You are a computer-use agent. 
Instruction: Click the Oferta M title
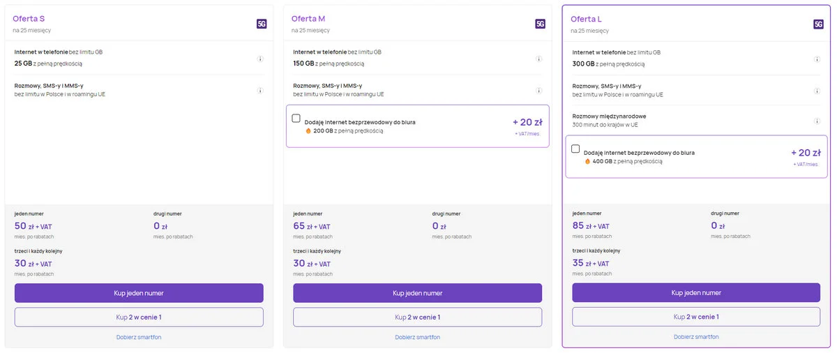308,18
